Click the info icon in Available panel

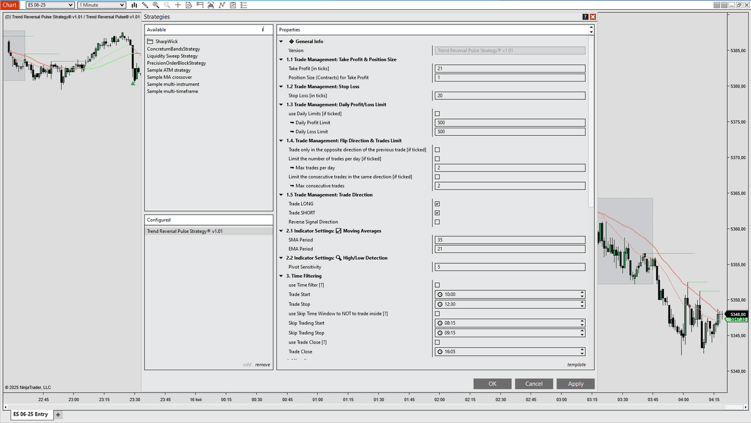pos(263,29)
